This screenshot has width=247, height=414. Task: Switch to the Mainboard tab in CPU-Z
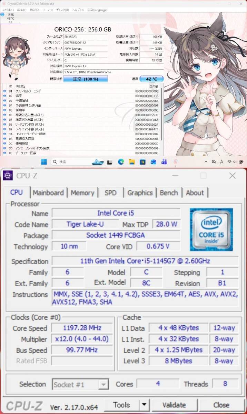tap(48, 193)
